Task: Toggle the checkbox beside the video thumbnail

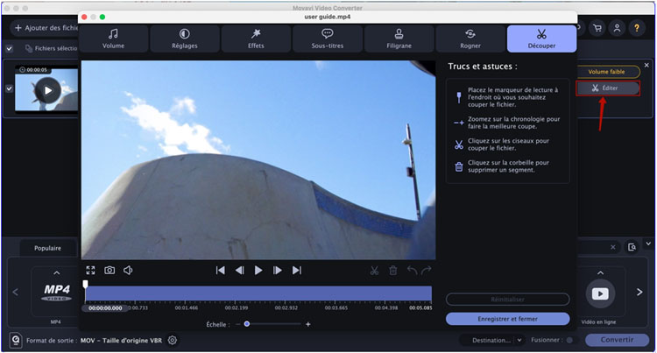Action: 10,88
